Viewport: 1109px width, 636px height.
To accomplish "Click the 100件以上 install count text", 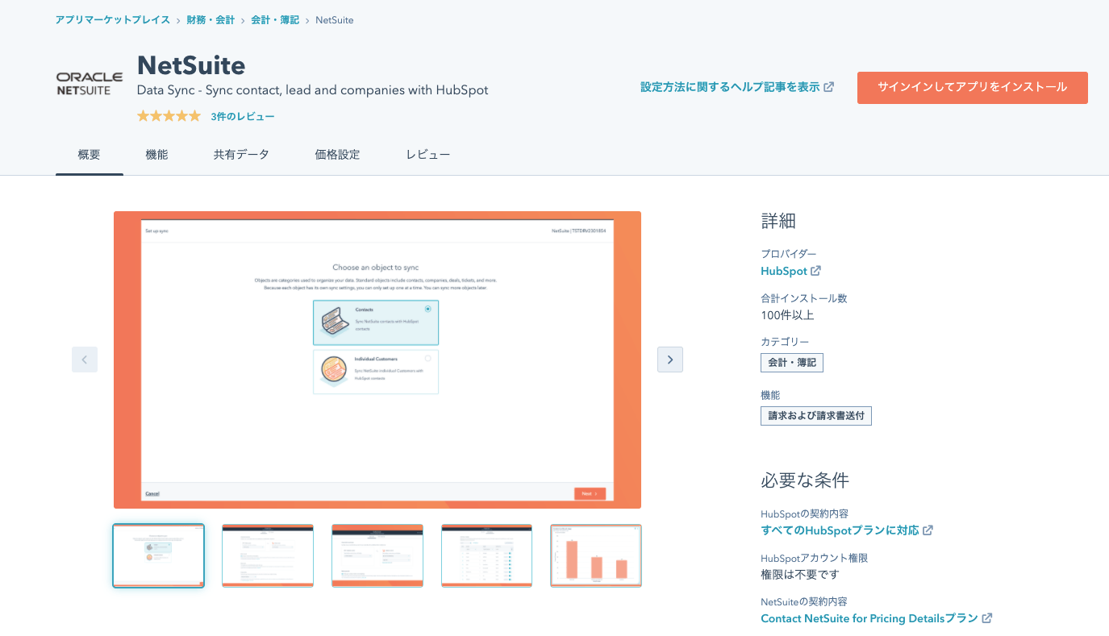I will (x=787, y=315).
